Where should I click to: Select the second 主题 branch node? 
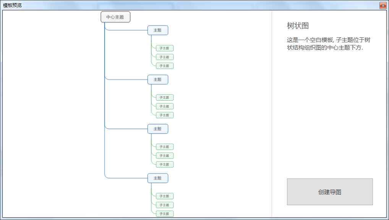[157, 79]
